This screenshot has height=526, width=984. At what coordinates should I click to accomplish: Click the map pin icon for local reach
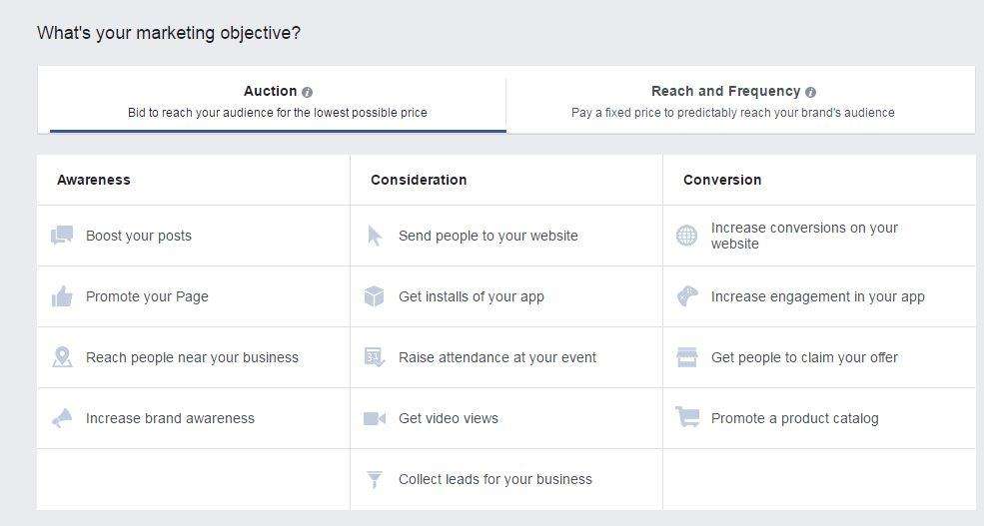pyautogui.click(x=62, y=357)
